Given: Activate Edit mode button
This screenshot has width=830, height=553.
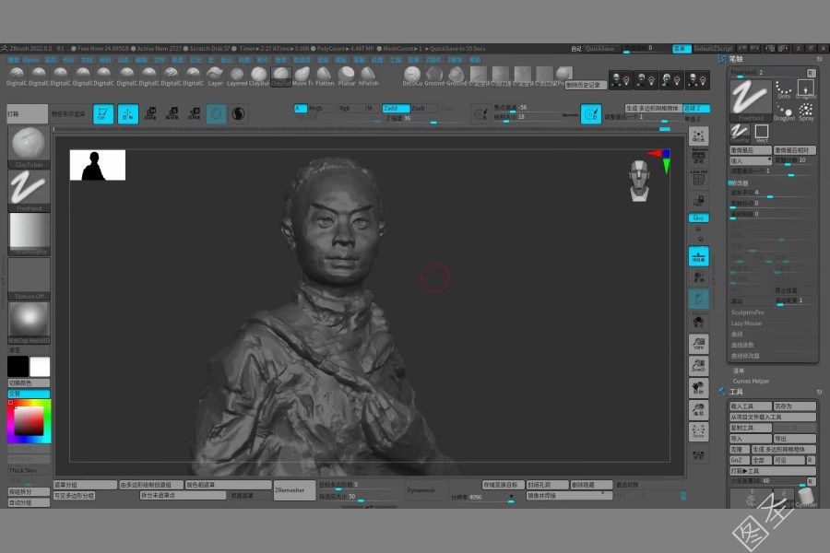Looking at the screenshot, I should (103, 113).
